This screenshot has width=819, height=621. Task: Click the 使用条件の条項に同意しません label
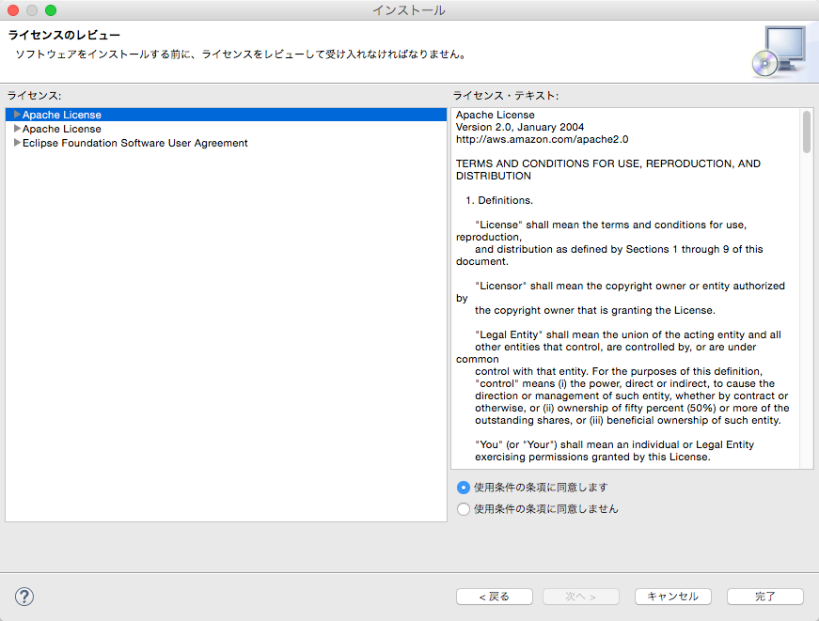(545, 509)
